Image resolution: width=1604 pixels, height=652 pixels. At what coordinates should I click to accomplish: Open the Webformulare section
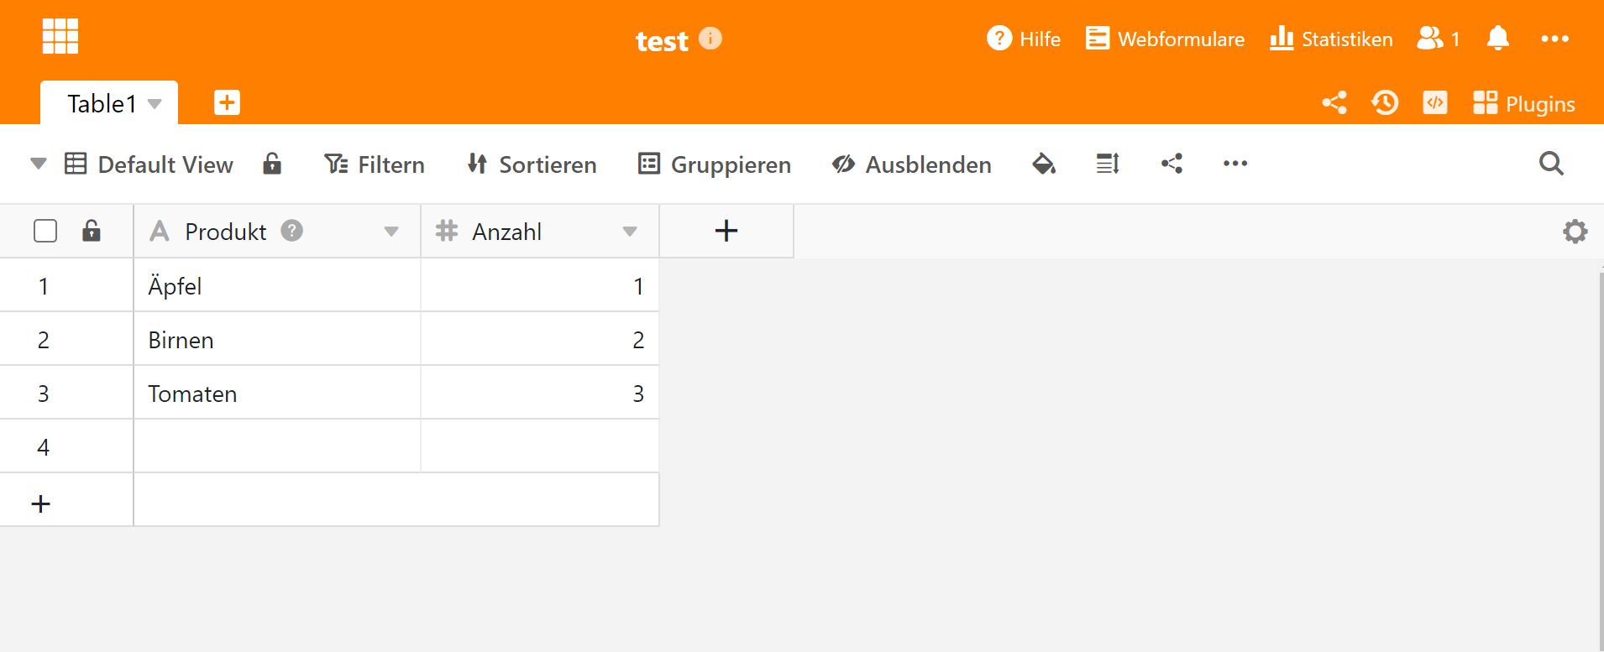click(1164, 39)
